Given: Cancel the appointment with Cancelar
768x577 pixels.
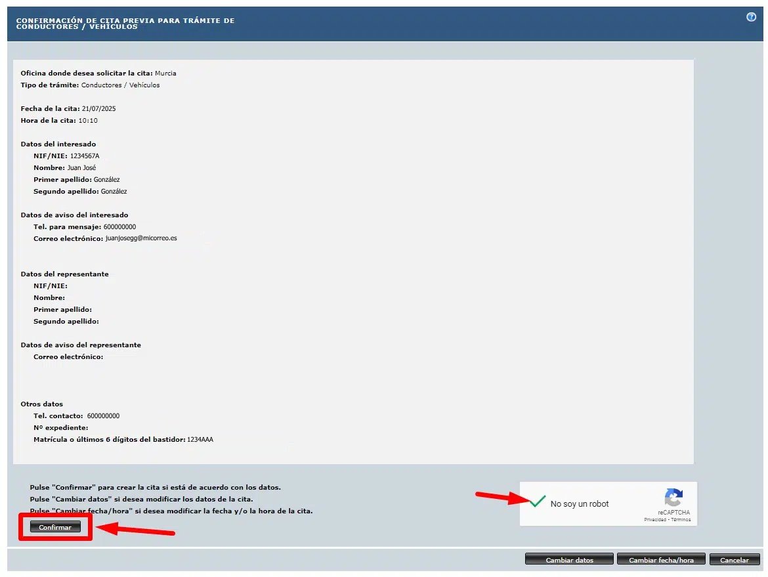Looking at the screenshot, I should (x=734, y=560).
